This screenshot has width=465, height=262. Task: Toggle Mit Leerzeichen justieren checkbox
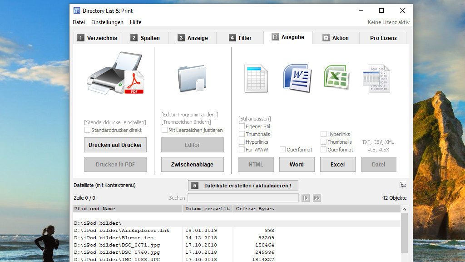[x=165, y=130]
